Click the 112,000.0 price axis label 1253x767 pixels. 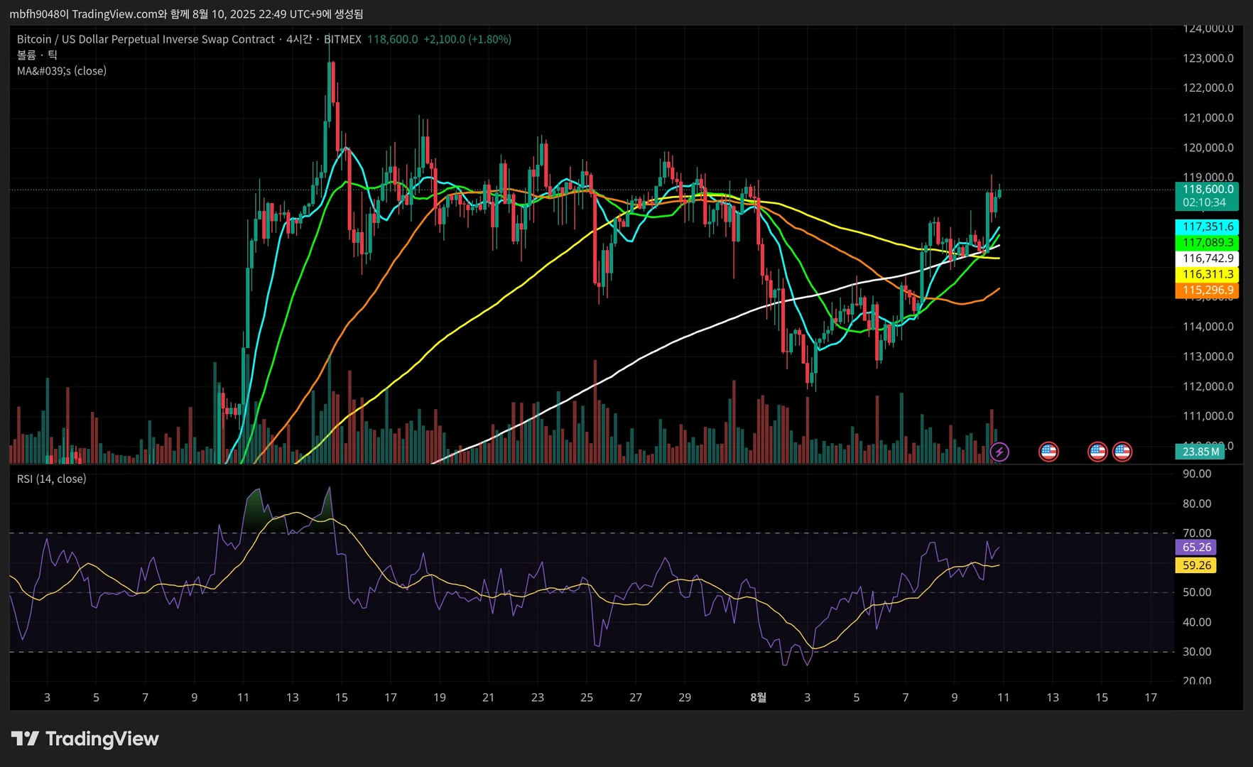[1208, 386]
